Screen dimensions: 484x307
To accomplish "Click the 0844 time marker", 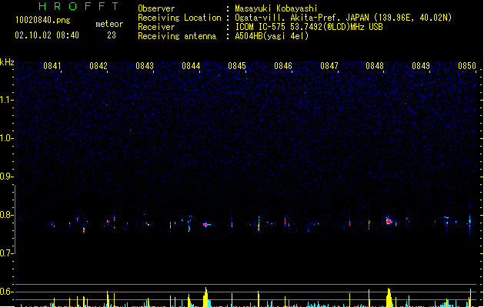I will 191,66.
